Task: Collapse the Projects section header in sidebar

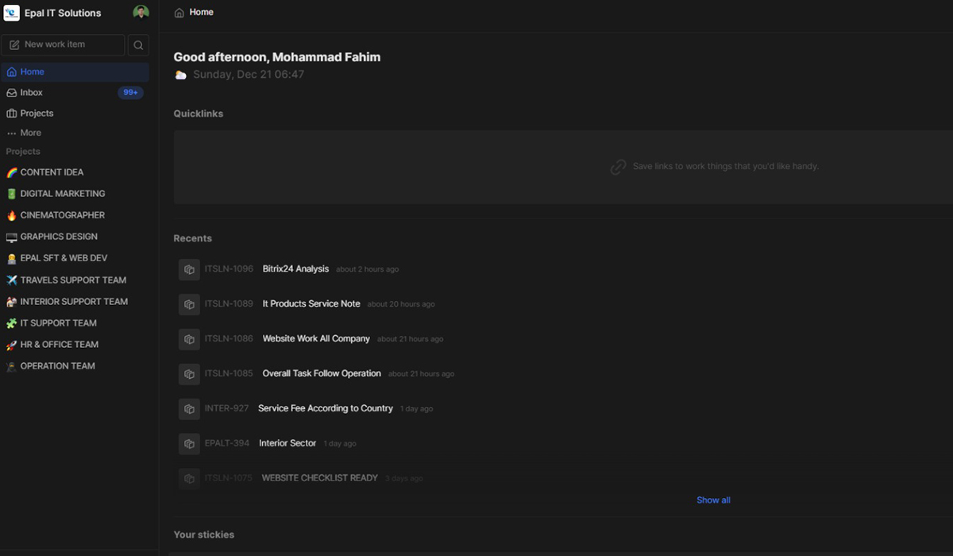Action: (x=23, y=152)
